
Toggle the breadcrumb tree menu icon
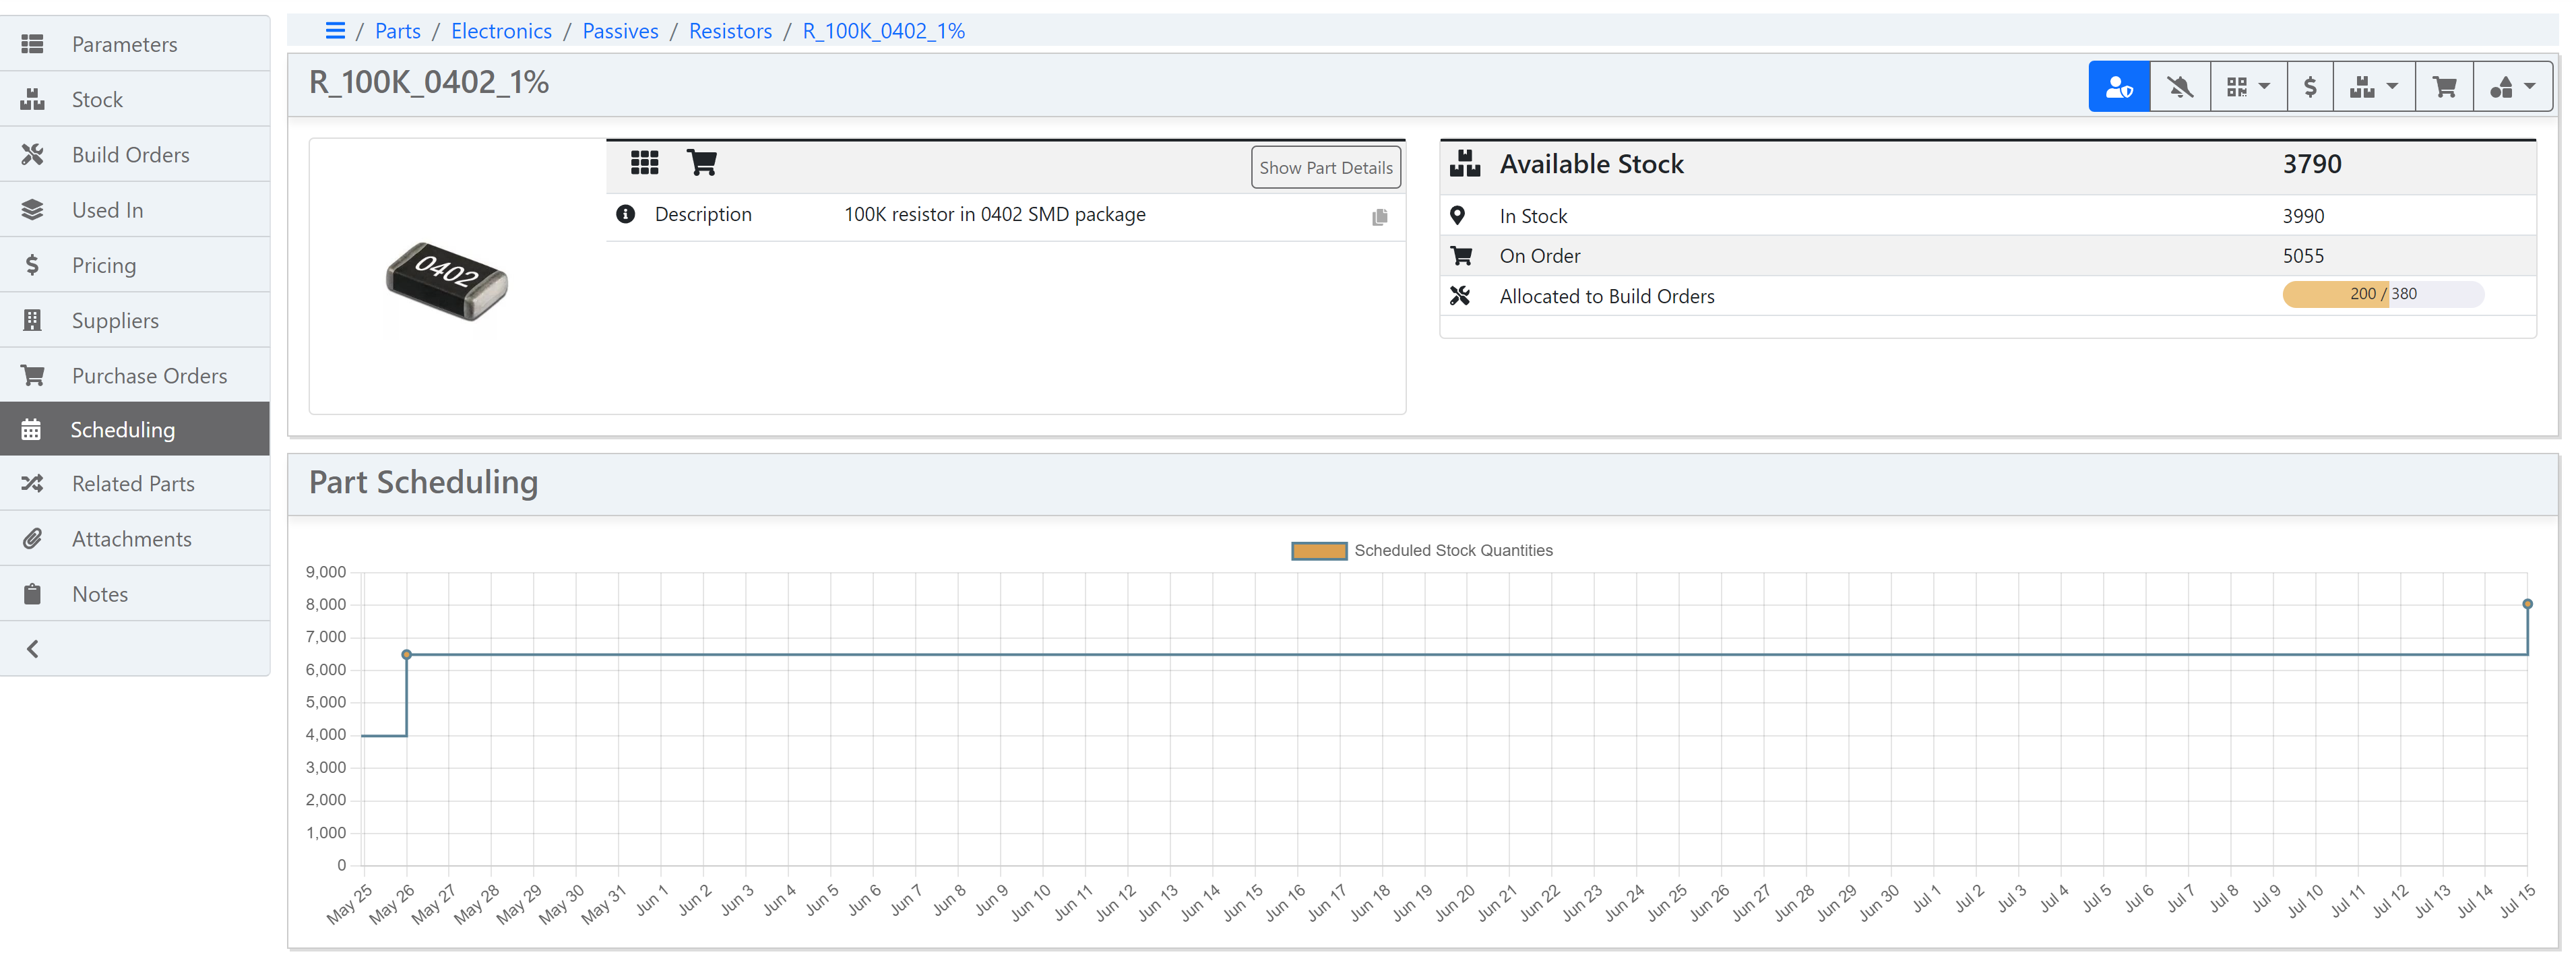point(335,31)
